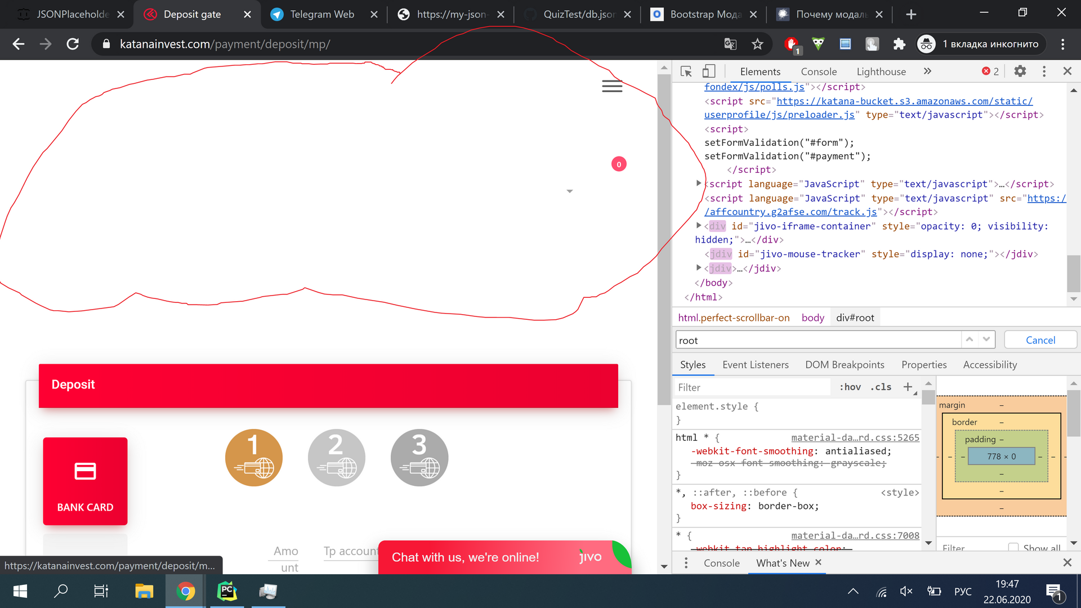Open the Windows Start menu

[20, 591]
